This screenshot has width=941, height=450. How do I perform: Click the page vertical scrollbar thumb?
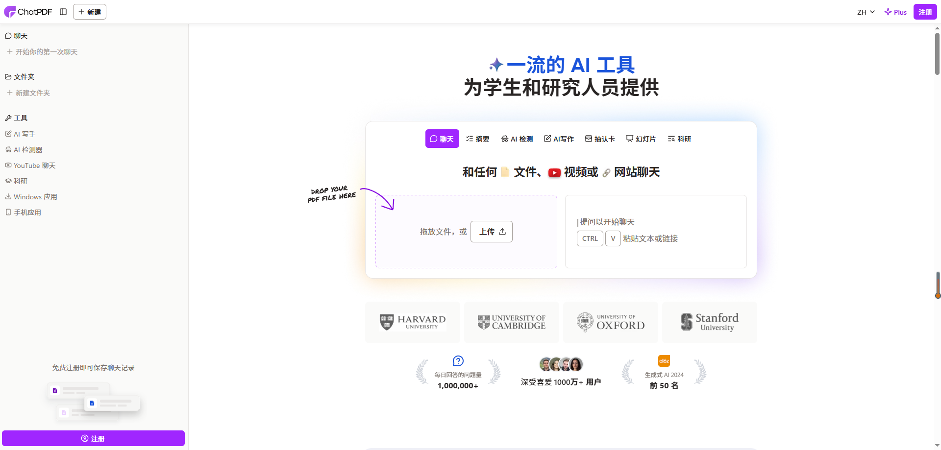tap(937, 54)
